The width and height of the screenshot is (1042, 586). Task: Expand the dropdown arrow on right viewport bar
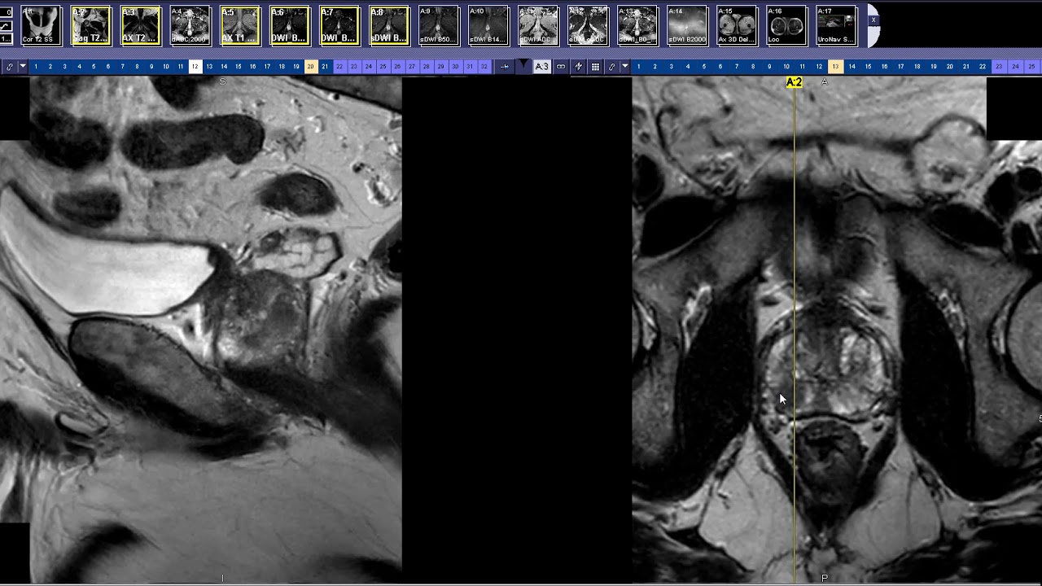click(624, 67)
